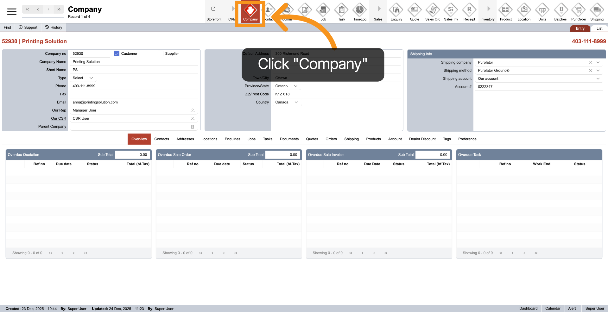The height and width of the screenshot is (312, 608).
Task: Switch to the Contacts tab
Action: 161,139
